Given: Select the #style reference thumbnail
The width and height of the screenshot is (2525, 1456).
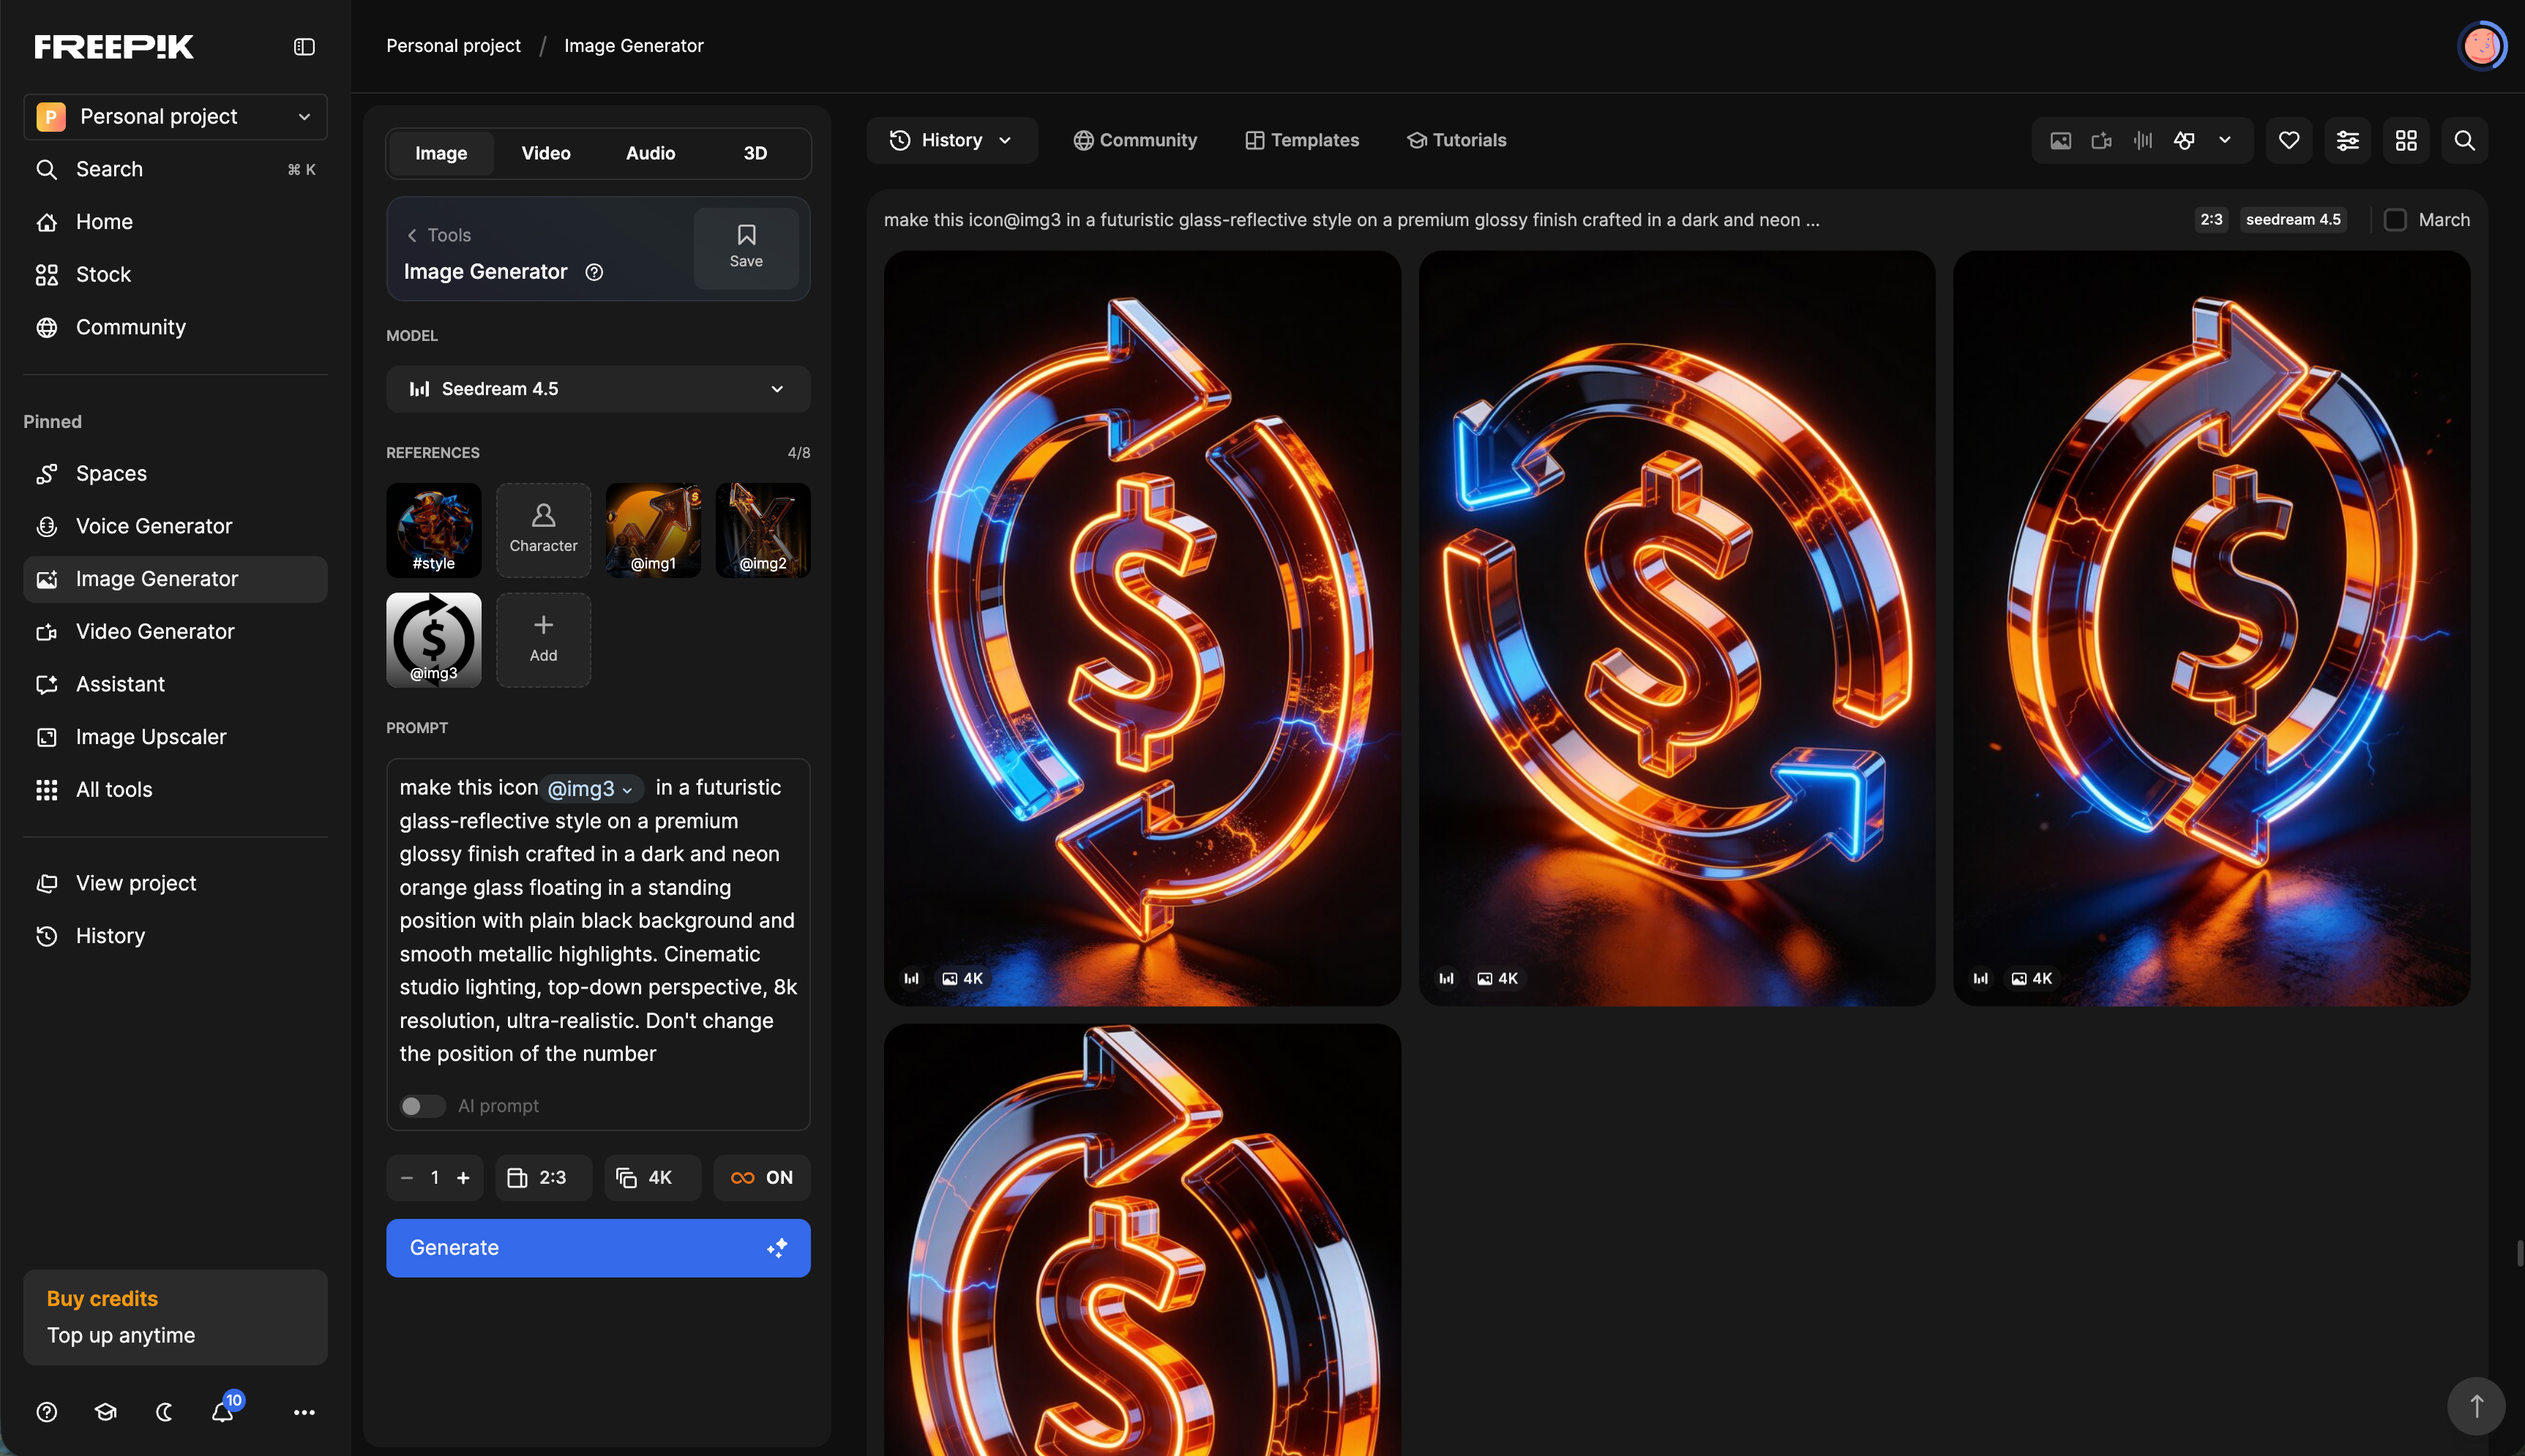Looking at the screenshot, I should point(434,530).
